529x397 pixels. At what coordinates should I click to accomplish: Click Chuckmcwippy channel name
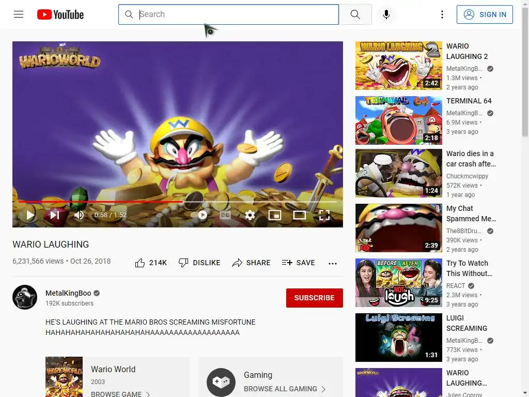(x=467, y=176)
